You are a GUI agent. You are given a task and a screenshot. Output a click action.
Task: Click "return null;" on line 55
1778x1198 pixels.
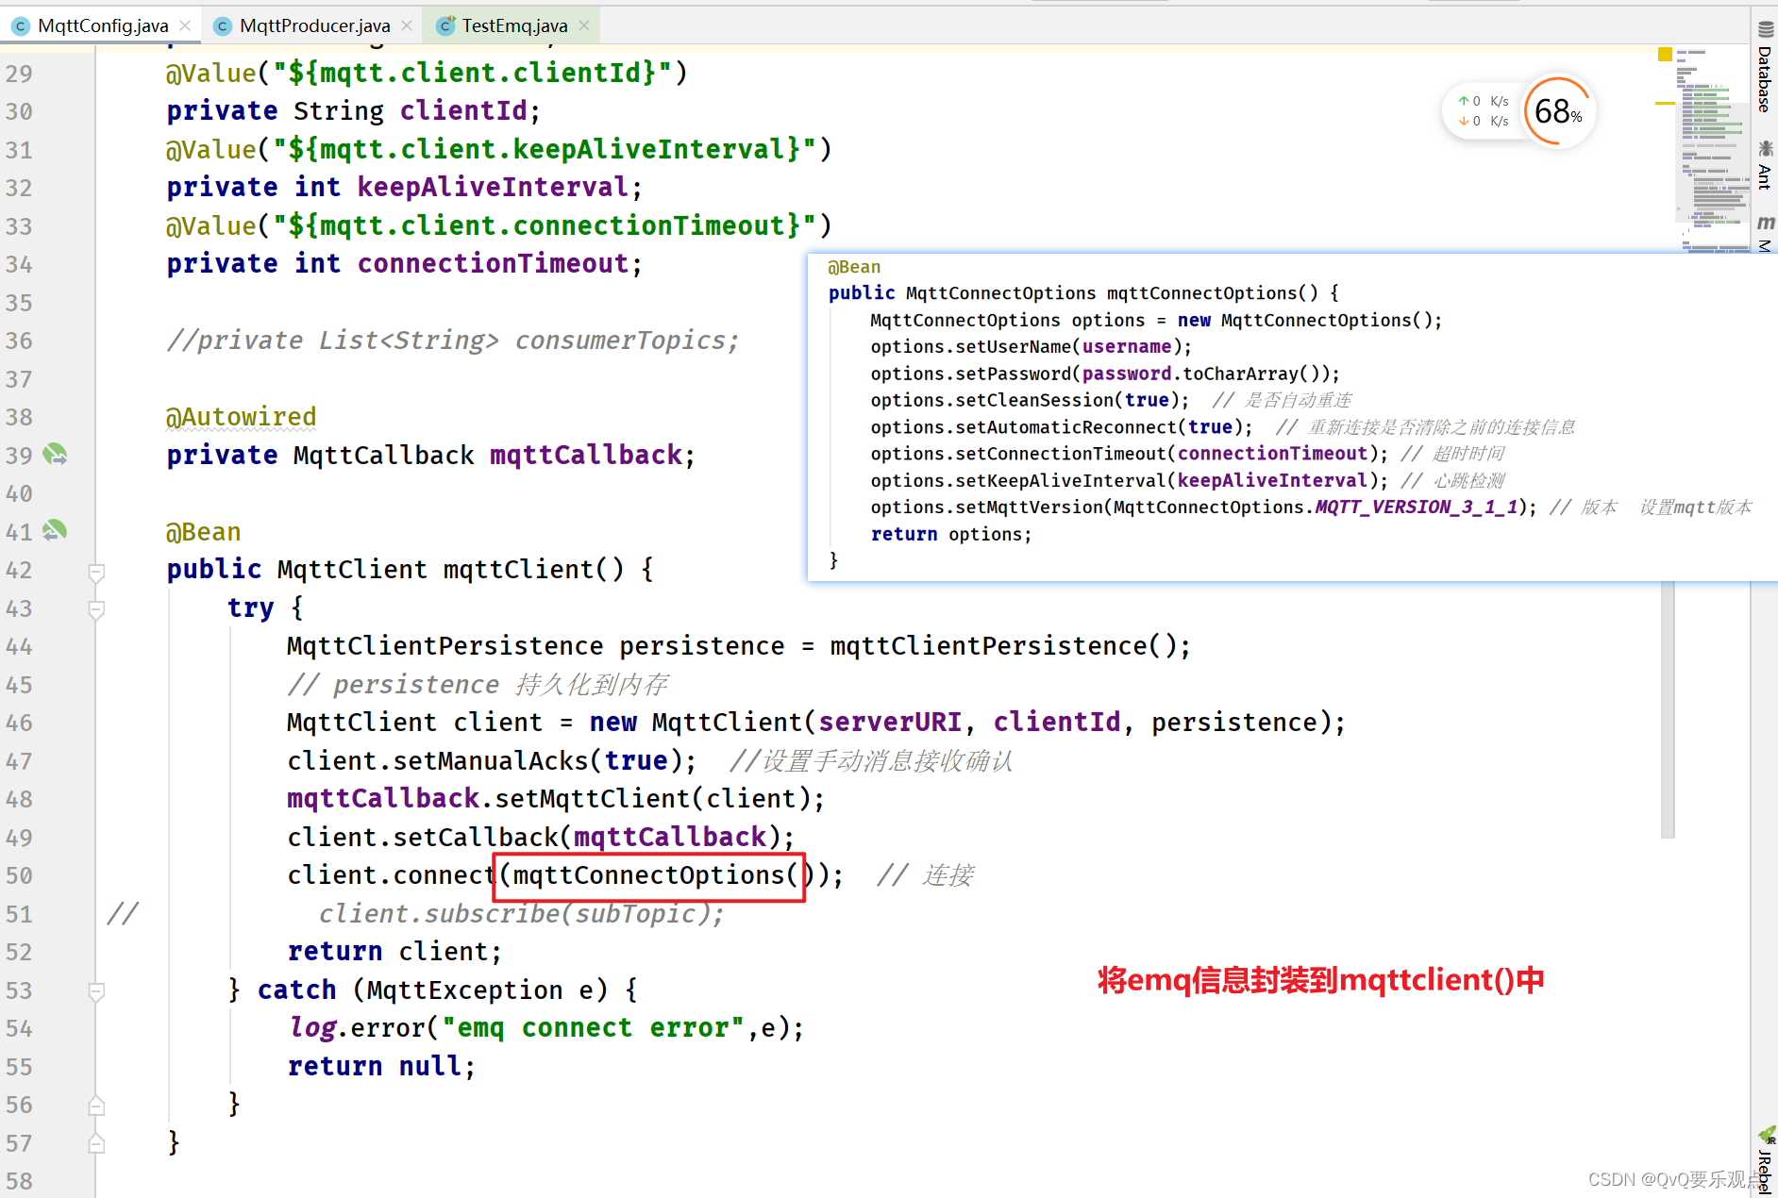click(x=381, y=1067)
